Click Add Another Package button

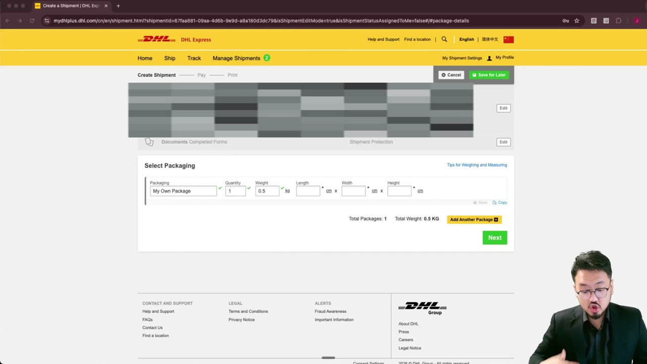tap(474, 219)
